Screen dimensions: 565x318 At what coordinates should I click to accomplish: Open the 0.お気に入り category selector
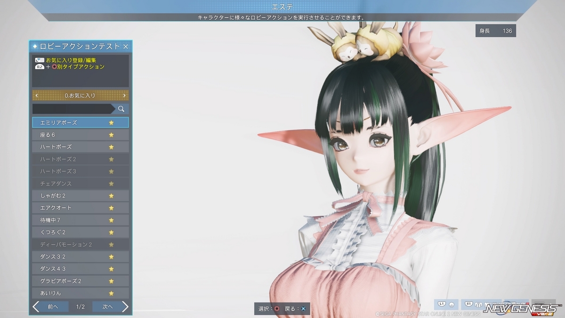(81, 96)
